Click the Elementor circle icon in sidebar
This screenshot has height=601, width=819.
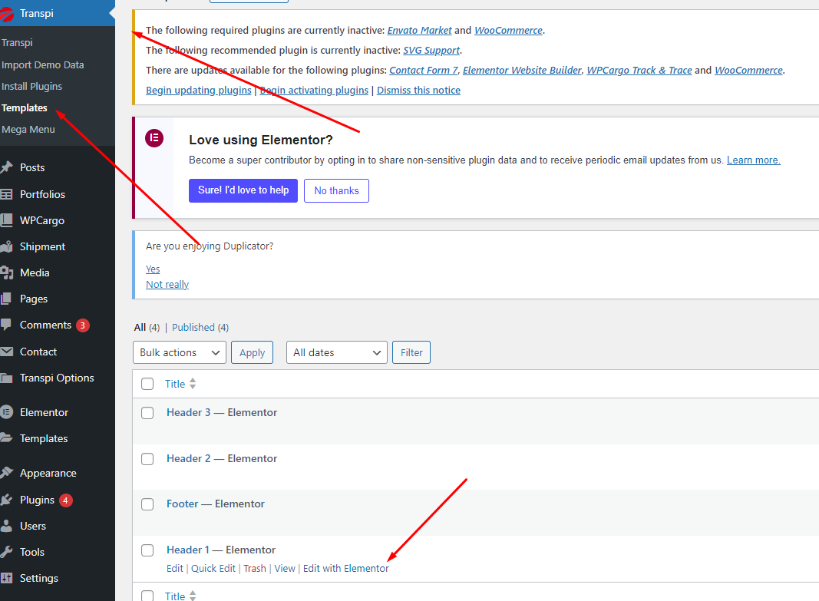(6, 412)
